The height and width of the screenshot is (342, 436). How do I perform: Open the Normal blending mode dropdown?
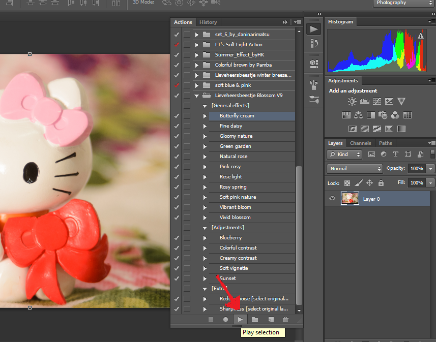355,168
